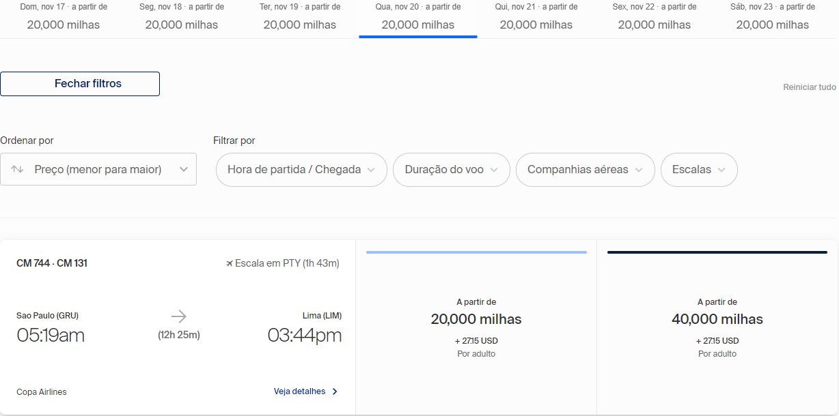Click the arrow icon between GRU and LIM

tap(179, 316)
